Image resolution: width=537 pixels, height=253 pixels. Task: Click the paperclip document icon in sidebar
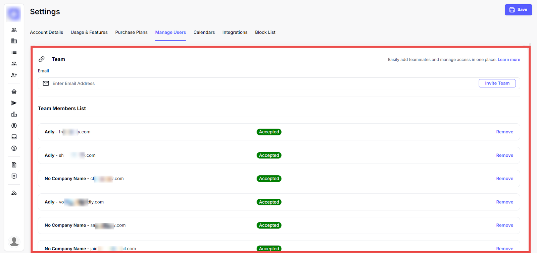tap(14, 165)
